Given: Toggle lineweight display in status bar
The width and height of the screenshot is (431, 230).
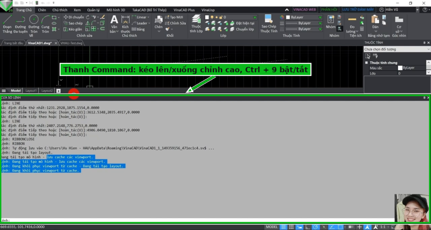Looking at the screenshot, I should tap(351, 227).
